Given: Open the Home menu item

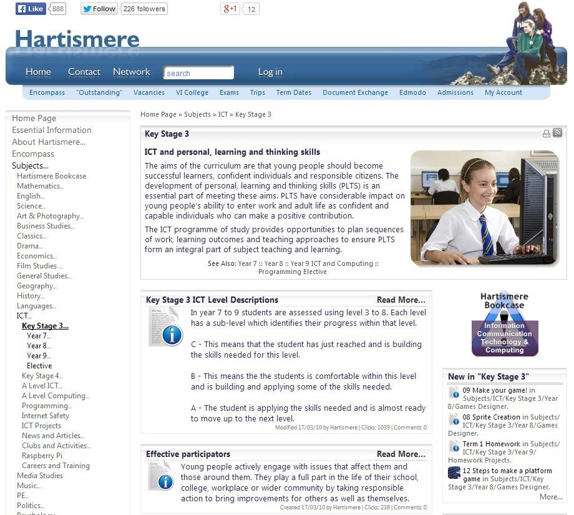Looking at the screenshot, I should (x=38, y=72).
